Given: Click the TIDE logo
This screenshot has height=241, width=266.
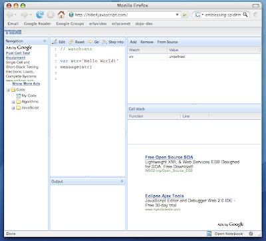Looking at the screenshot, I should (x=13, y=32).
